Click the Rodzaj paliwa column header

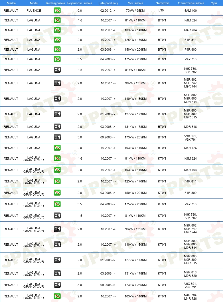click(x=55, y=3)
